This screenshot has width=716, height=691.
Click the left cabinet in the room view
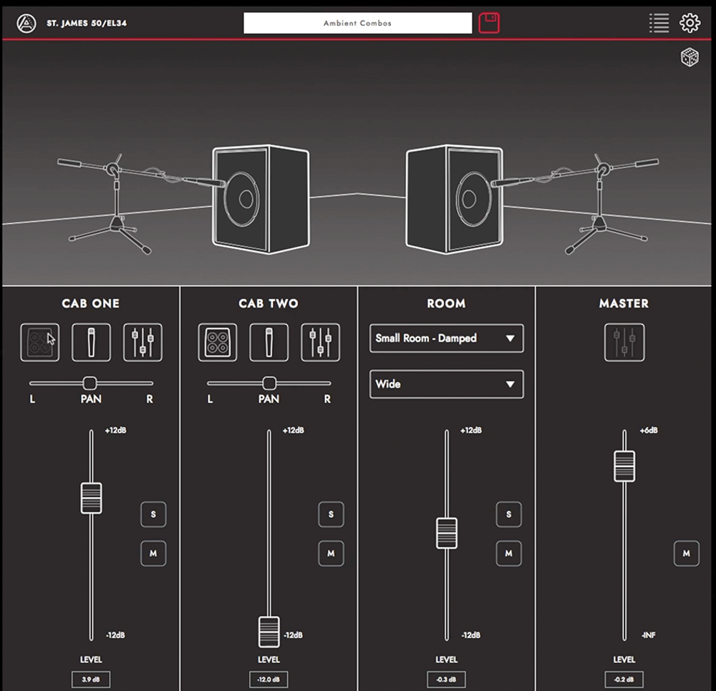pos(261,199)
